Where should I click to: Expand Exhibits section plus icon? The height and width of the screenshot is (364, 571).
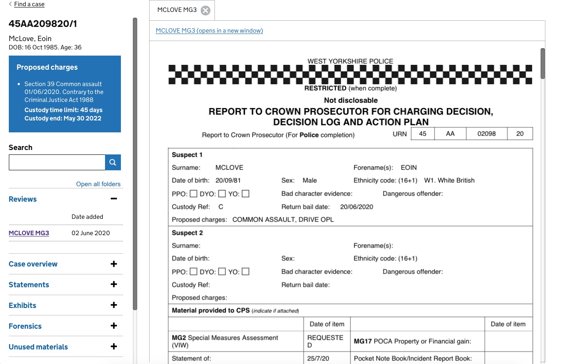point(114,305)
